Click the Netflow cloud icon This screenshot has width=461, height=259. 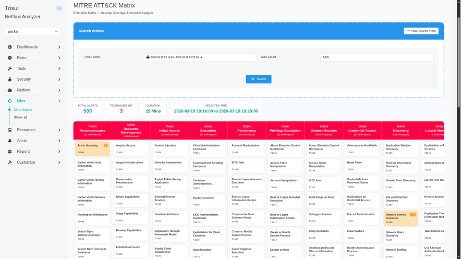9,90
